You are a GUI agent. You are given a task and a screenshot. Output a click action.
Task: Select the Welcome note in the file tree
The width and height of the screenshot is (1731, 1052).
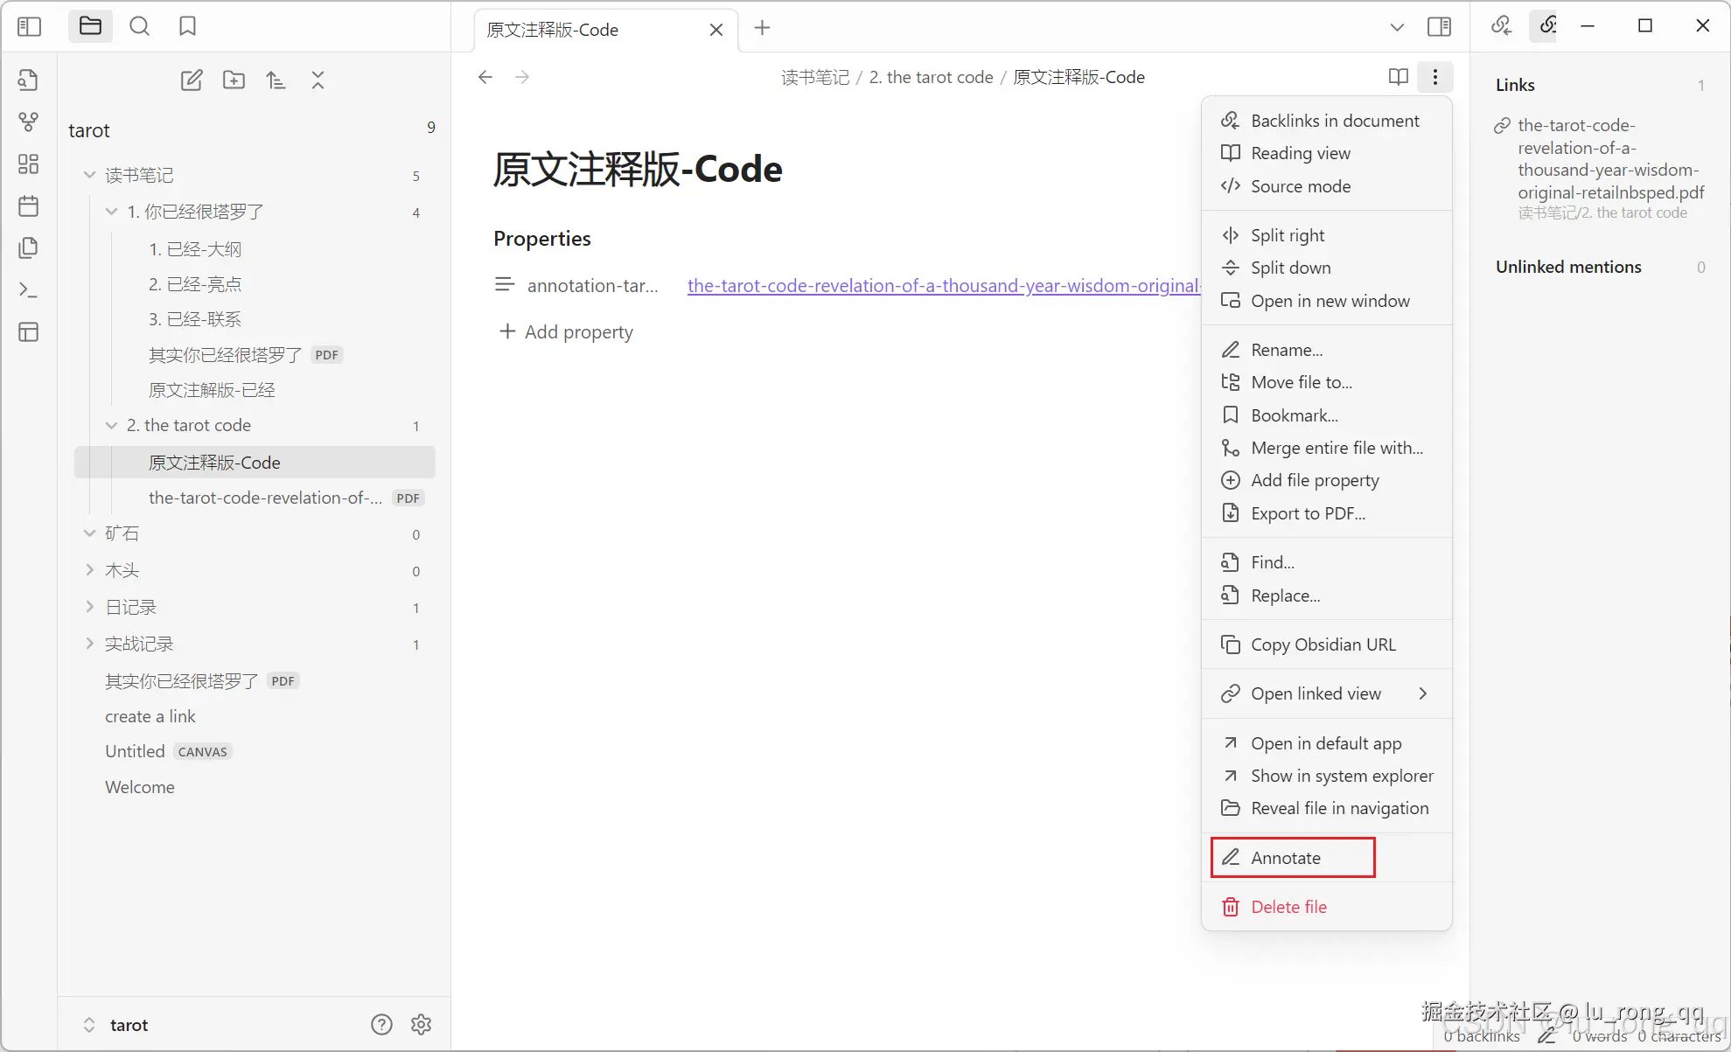139,786
